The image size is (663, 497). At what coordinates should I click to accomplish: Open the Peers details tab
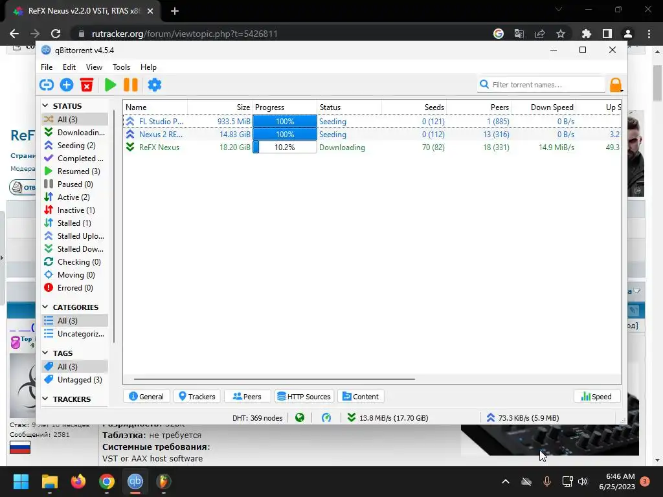(x=247, y=397)
